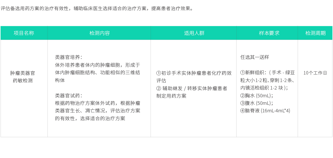Image resolution: width=333 pixels, height=158 pixels.
Task: Click the intro sentence above the table
Action: 97,8
